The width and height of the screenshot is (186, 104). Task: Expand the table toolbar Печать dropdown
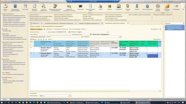pyautogui.click(x=50, y=39)
